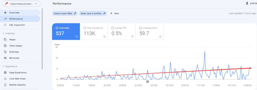Click the Mobile Usability phone icon

click(6, 85)
